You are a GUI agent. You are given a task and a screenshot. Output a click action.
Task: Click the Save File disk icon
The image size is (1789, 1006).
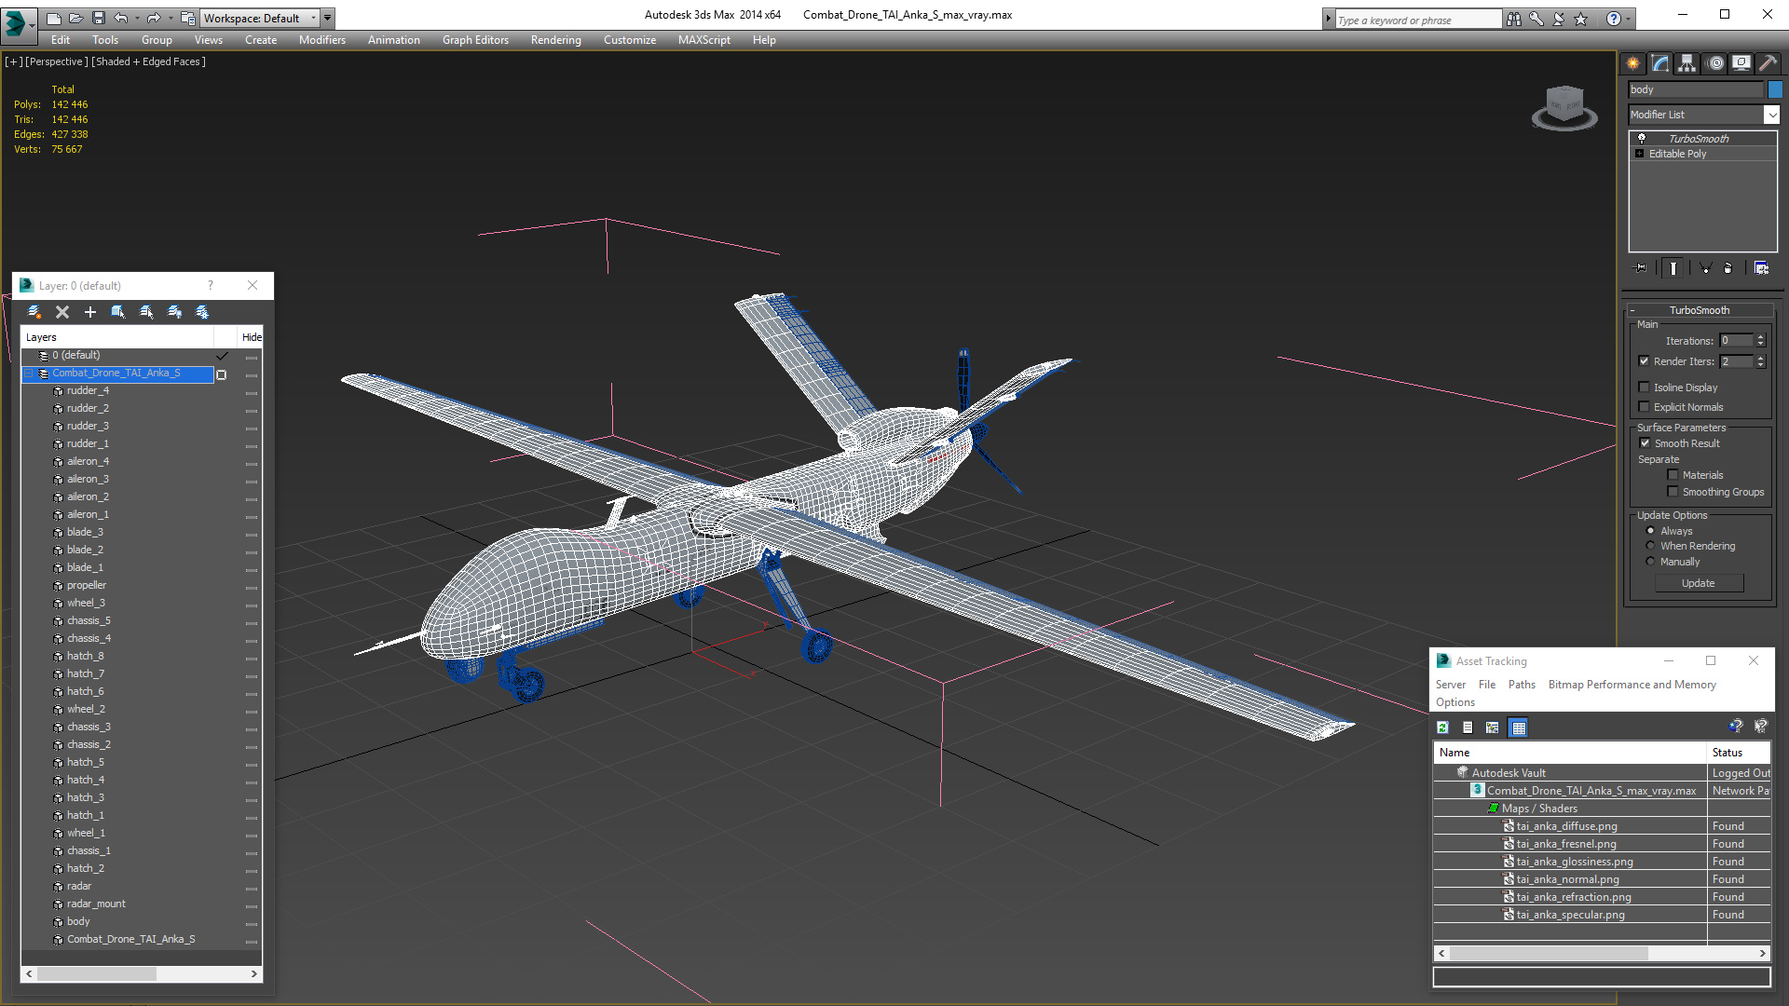99,18
